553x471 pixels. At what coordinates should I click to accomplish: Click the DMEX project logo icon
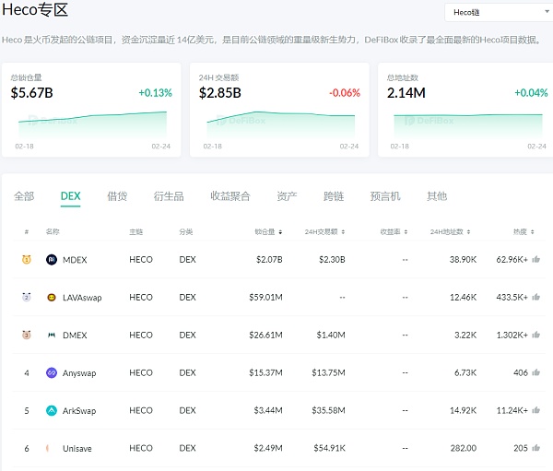click(x=52, y=336)
